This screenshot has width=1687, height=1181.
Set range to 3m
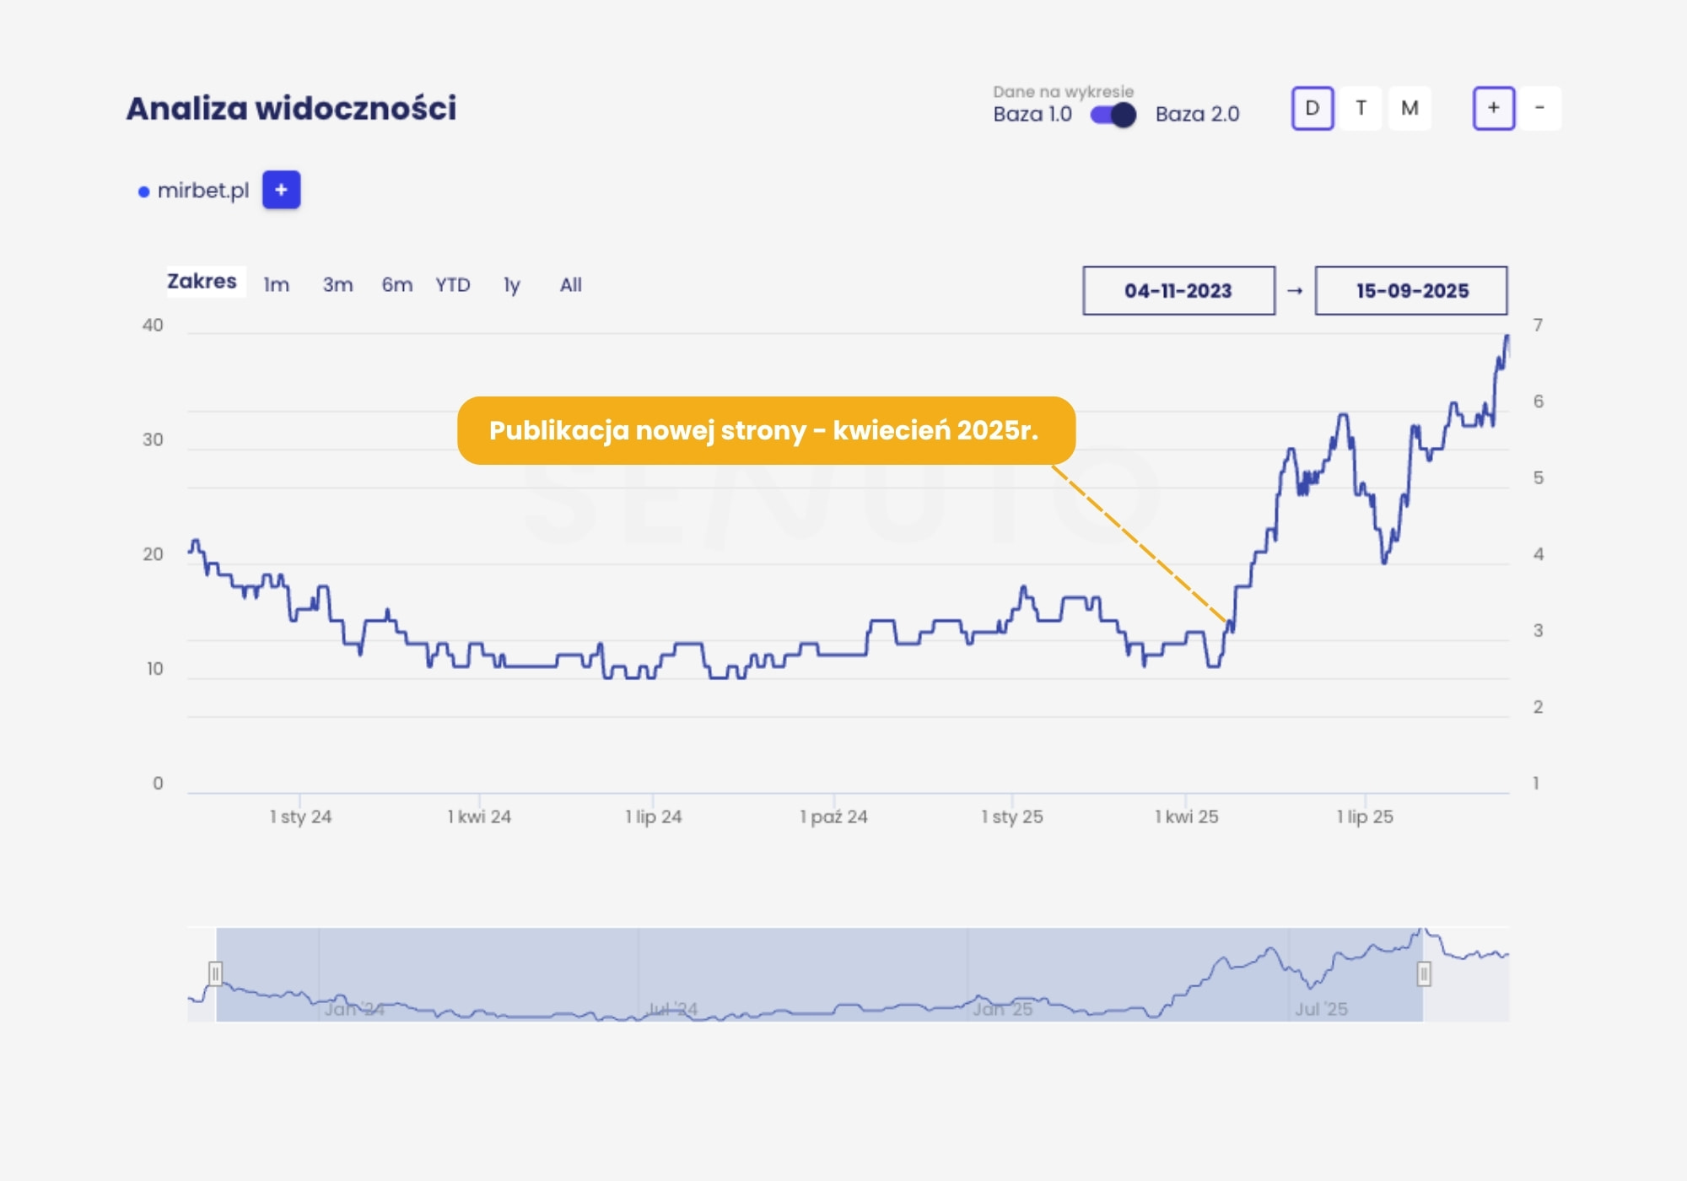(x=337, y=285)
